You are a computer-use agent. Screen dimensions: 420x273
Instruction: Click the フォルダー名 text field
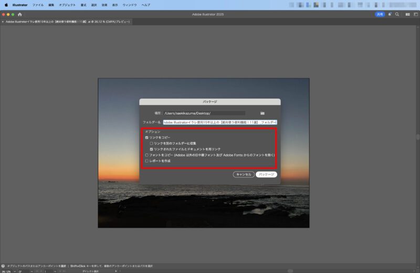coord(219,122)
